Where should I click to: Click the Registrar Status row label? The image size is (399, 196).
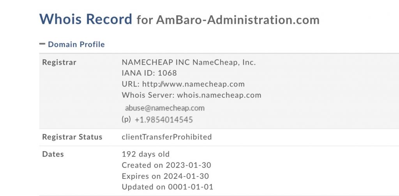click(x=72, y=137)
